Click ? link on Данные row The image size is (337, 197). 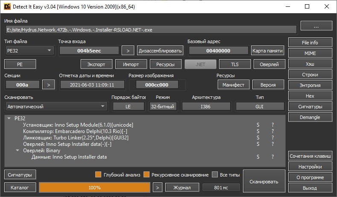pos(273,157)
